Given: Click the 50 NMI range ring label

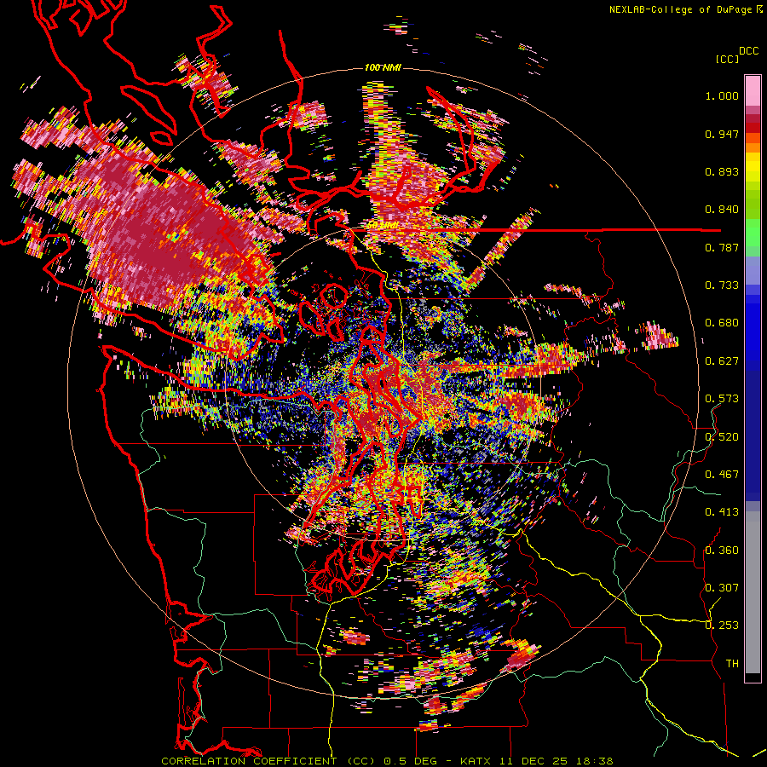Looking at the screenshot, I should click(x=382, y=226).
